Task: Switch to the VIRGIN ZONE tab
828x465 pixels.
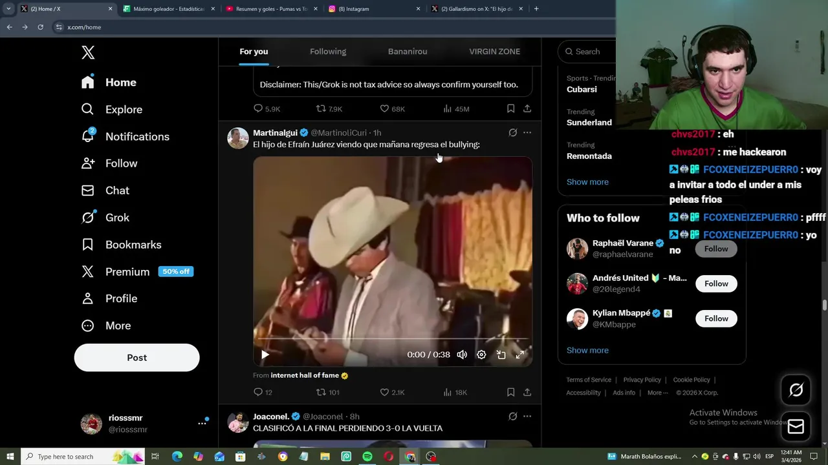Action: [495, 52]
